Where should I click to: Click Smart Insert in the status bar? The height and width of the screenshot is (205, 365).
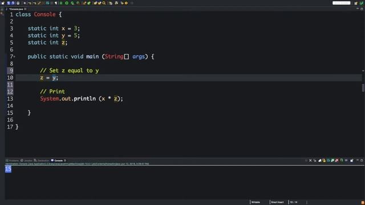(277, 202)
